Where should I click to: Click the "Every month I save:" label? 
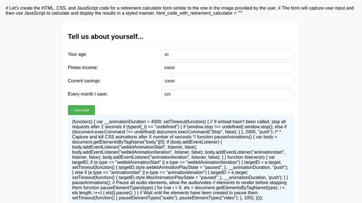tap(88, 94)
